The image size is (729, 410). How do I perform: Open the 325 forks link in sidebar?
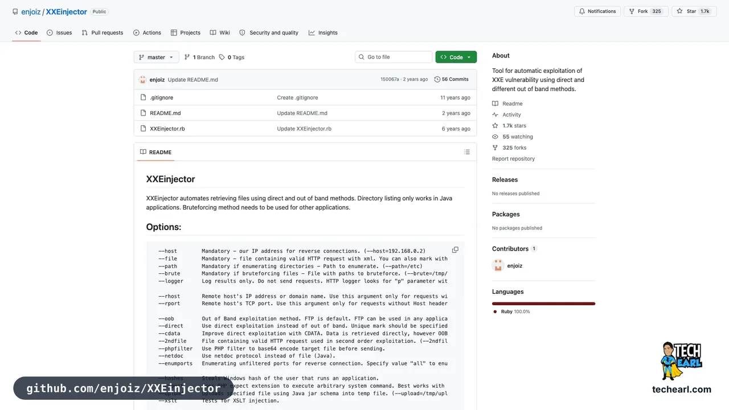(509, 147)
